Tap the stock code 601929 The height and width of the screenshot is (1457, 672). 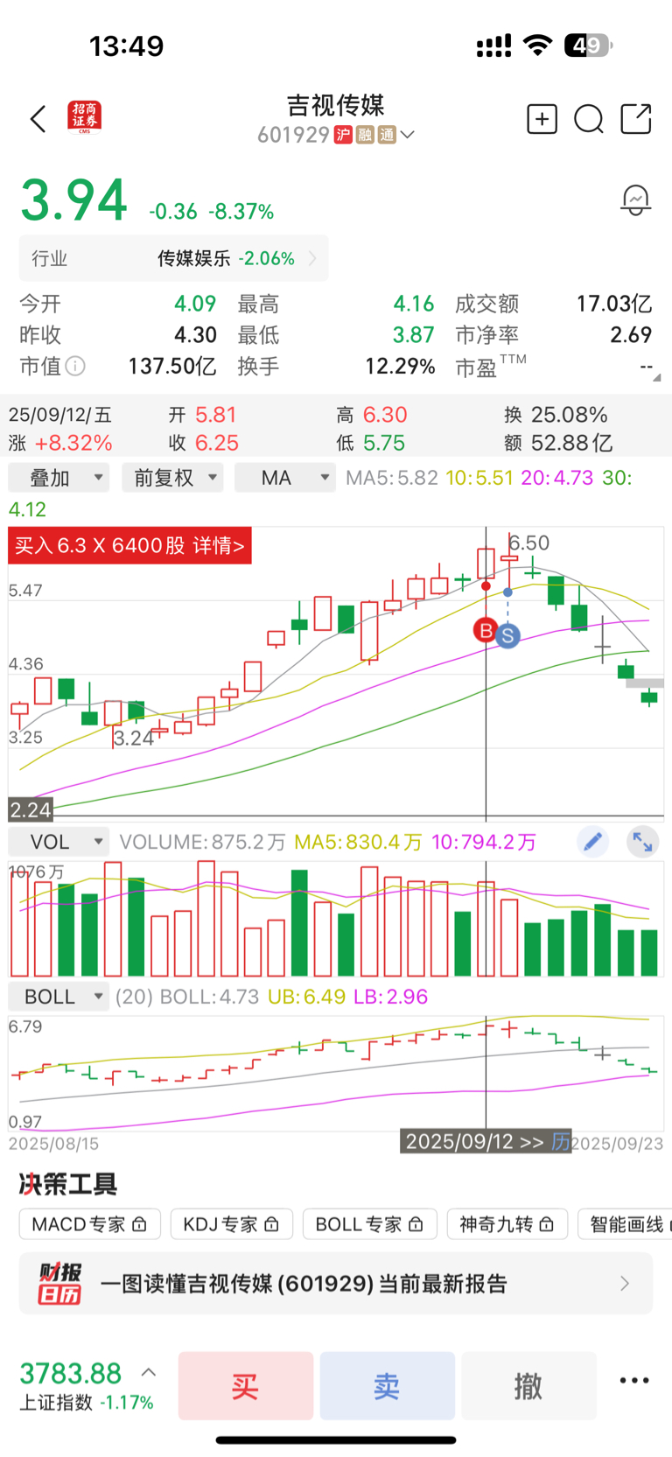point(293,135)
